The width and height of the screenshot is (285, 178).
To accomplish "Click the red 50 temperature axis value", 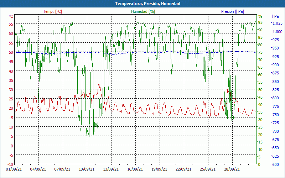I will coord(11,52).
